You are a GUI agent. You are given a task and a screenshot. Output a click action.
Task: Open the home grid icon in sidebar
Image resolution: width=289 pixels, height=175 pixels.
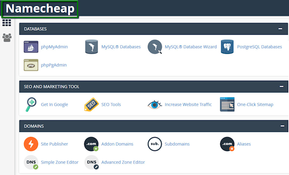[x=7, y=23]
